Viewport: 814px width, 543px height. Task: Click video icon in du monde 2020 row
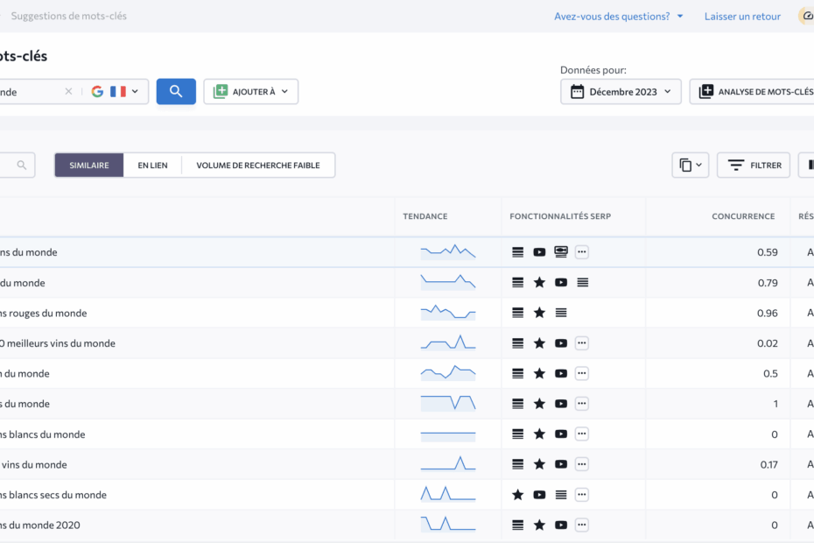tap(561, 525)
